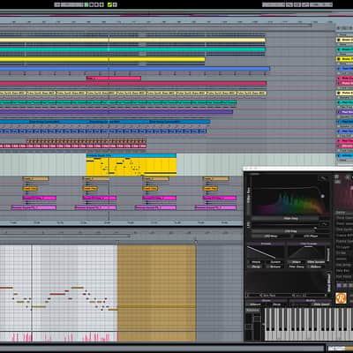This screenshot has width=353, height=353.
Task: Click the volume envelope Attack control
Action: click(256, 262)
